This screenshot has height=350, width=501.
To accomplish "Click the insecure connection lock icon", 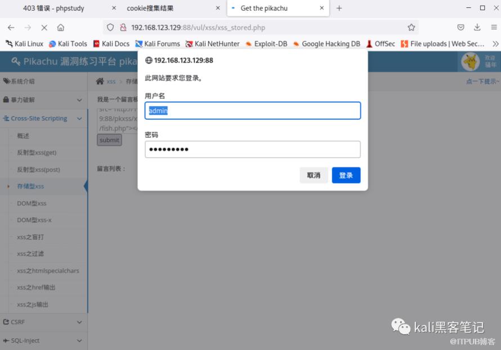I will pos(123,28).
